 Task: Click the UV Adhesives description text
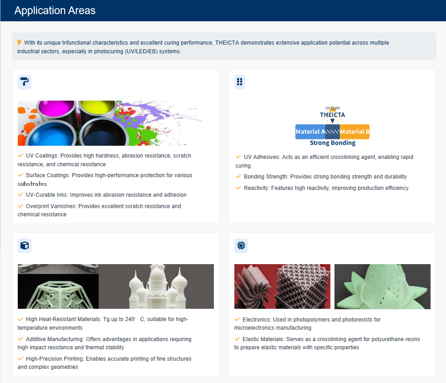[x=324, y=161]
